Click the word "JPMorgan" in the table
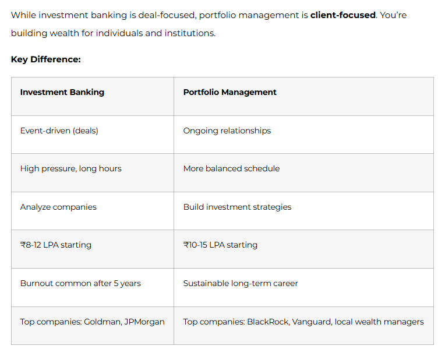The image size is (445, 349). (x=144, y=322)
